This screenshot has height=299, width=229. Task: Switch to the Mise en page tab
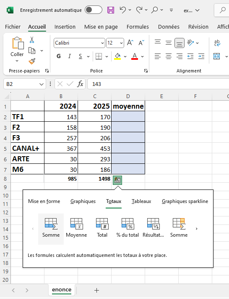pyautogui.click(x=101, y=27)
